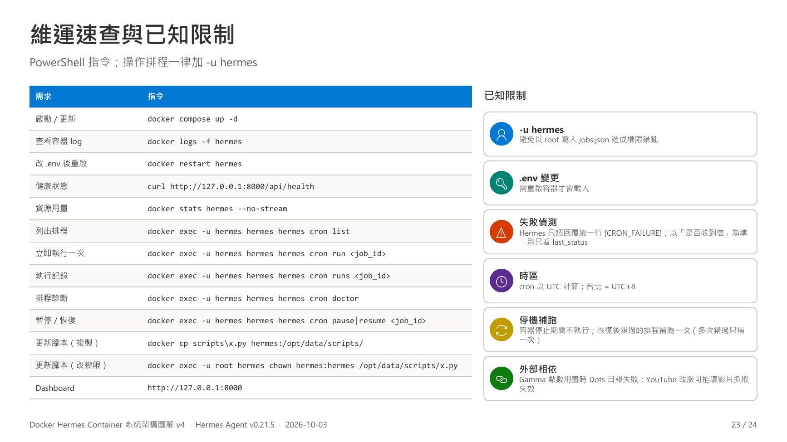
Task: Click the green link icon for 外部相依
Action: (501, 379)
